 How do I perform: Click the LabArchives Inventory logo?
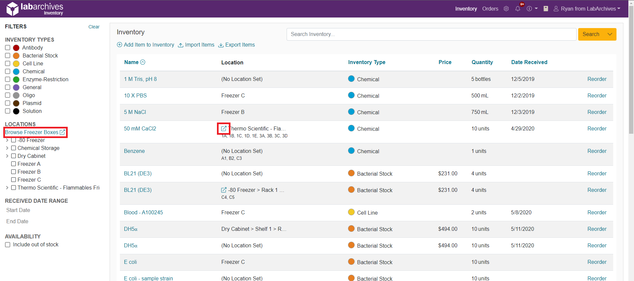(35, 9)
